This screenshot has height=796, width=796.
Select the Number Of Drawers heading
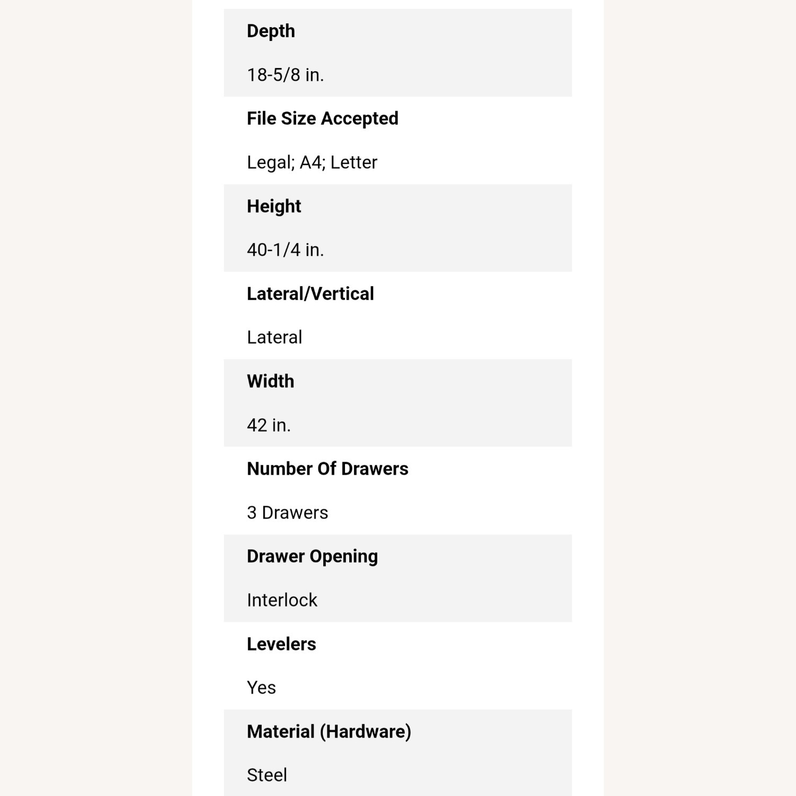[x=327, y=469]
